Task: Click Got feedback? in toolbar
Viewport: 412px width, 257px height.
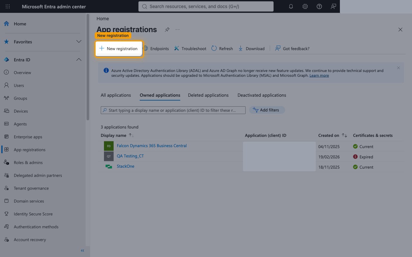Action: [292, 49]
